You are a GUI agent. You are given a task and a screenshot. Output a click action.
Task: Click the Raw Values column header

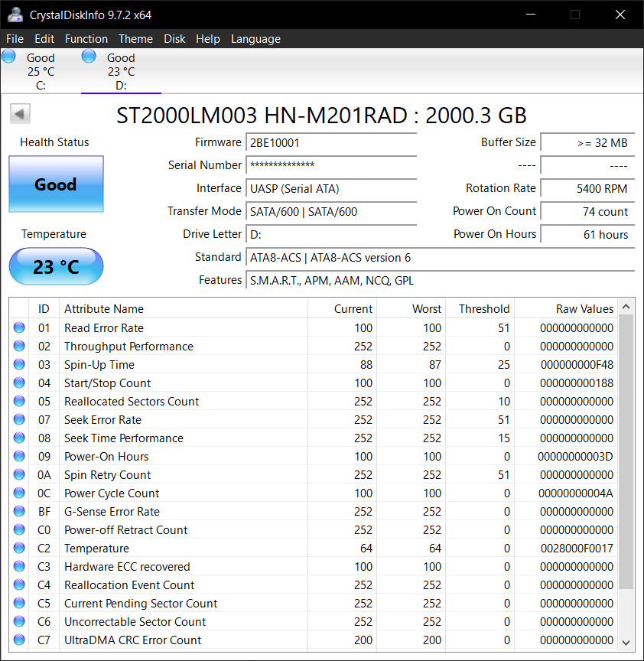(x=584, y=309)
